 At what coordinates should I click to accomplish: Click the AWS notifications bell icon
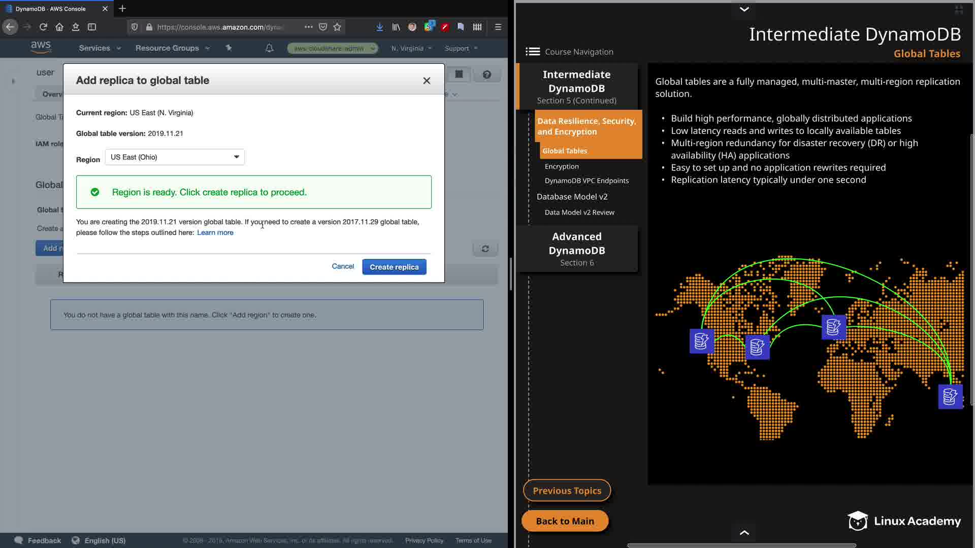click(270, 48)
